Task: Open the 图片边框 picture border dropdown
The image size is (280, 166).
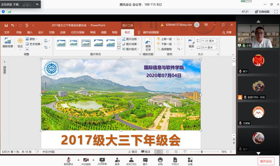Action: 130,39
